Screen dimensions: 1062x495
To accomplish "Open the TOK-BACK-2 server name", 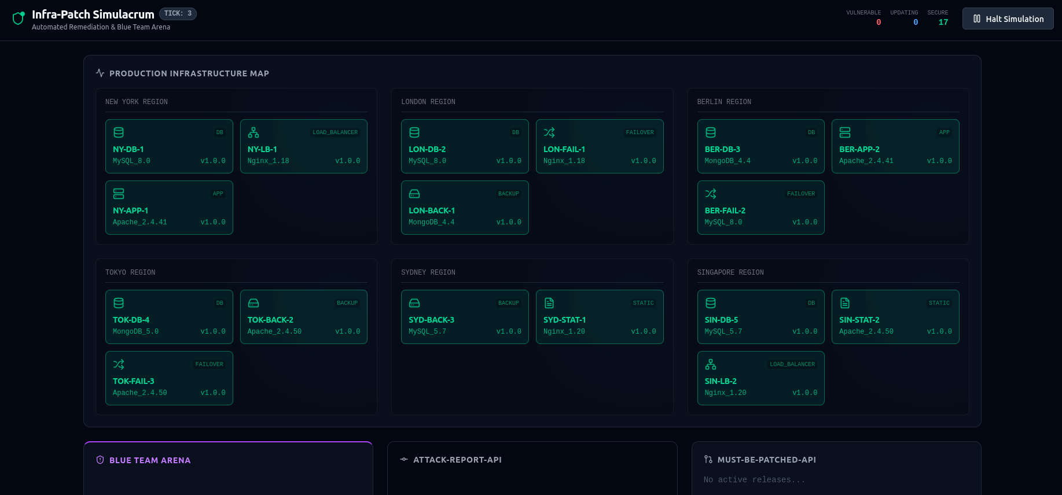I will click(270, 320).
